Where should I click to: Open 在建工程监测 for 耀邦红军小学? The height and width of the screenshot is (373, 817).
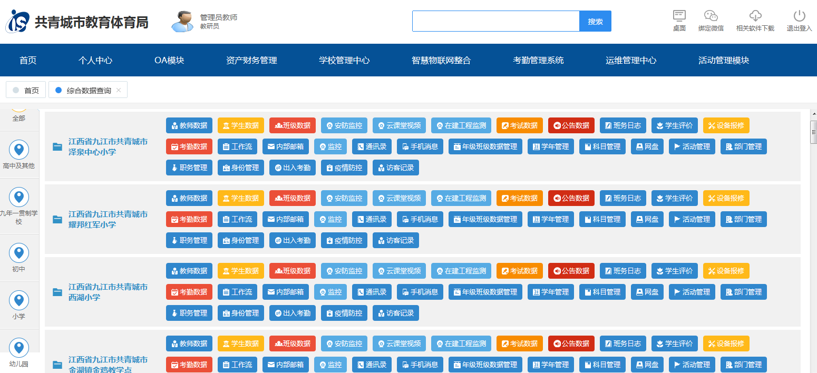[x=461, y=198]
